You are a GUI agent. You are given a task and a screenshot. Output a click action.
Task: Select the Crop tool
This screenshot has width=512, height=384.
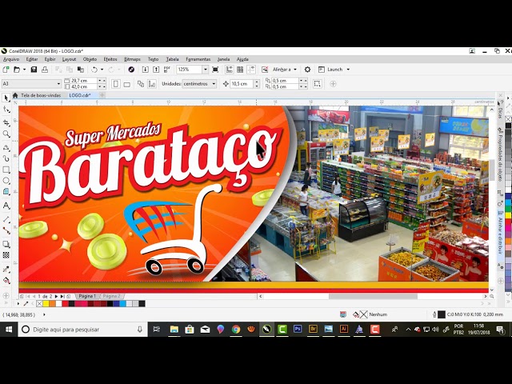[6, 122]
